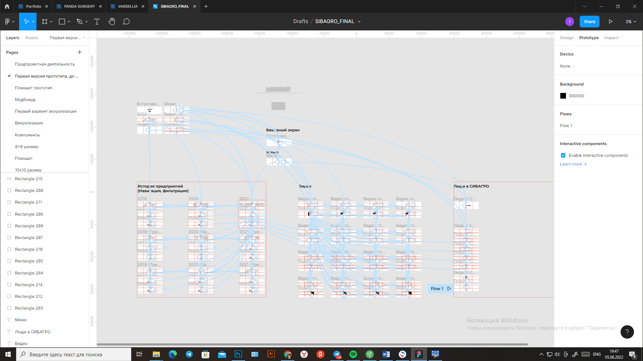Select the Frame tool
This screenshot has width=643, height=361.
coord(44,21)
